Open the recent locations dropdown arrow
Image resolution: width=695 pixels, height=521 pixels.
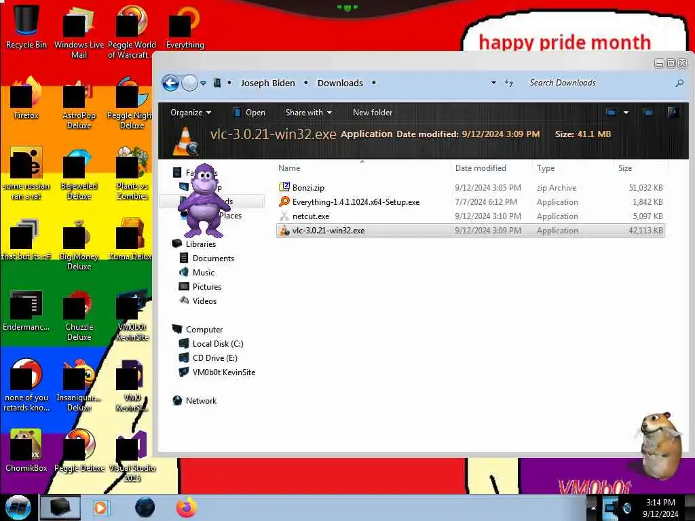click(203, 83)
